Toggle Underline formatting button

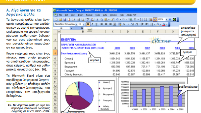coord(96,24)
